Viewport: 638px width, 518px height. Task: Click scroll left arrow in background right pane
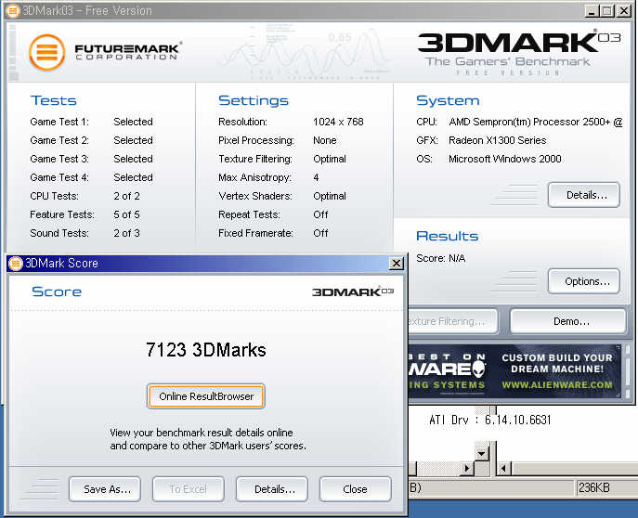pos(503,469)
